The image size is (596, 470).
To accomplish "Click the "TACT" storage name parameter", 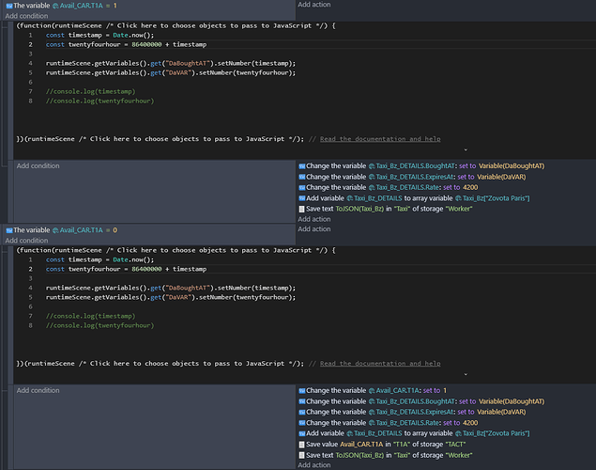I will 455,444.
